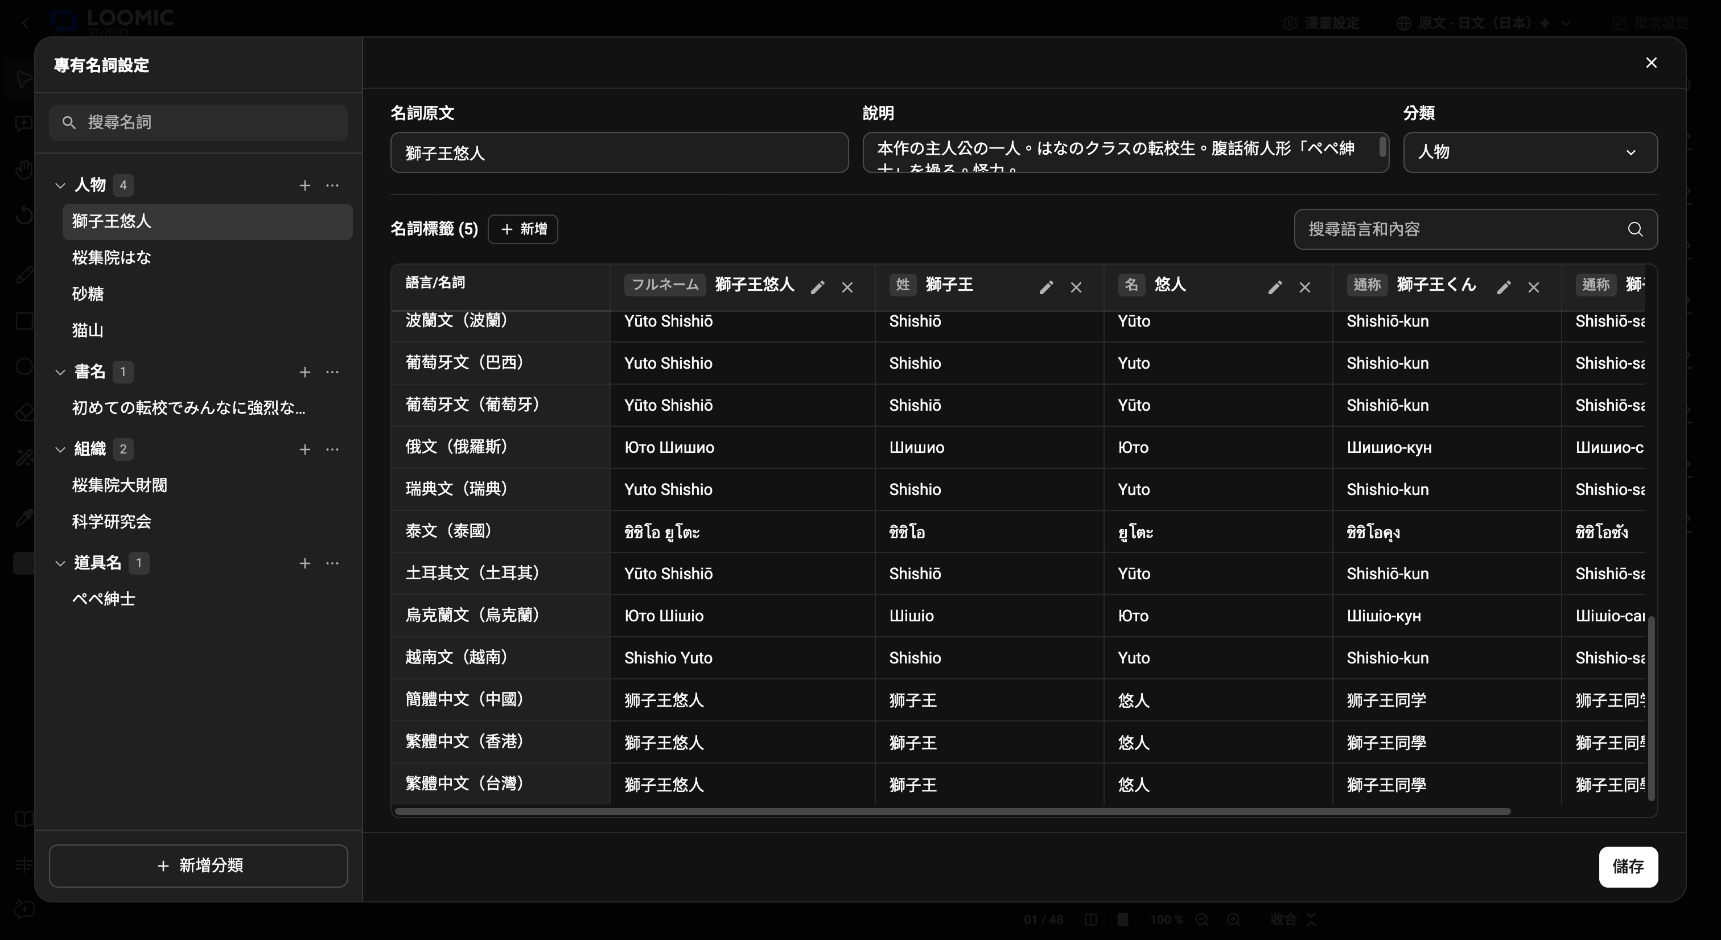Viewport: 1721px width, 940px height.
Task: Open the 初めての転校でみんなに強烈な… book title entry
Action: (207, 408)
